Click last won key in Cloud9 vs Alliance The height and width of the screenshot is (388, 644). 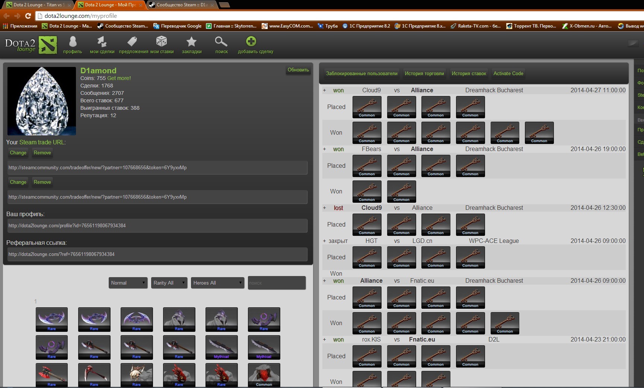[539, 133]
